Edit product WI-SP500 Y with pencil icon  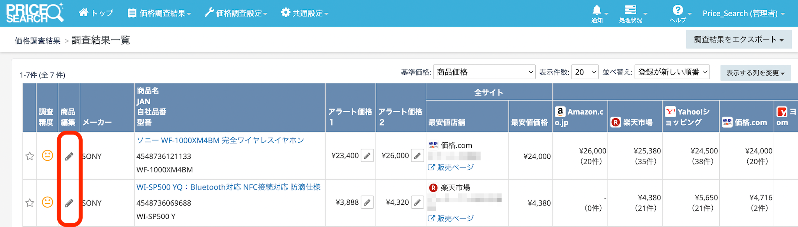[69, 203]
